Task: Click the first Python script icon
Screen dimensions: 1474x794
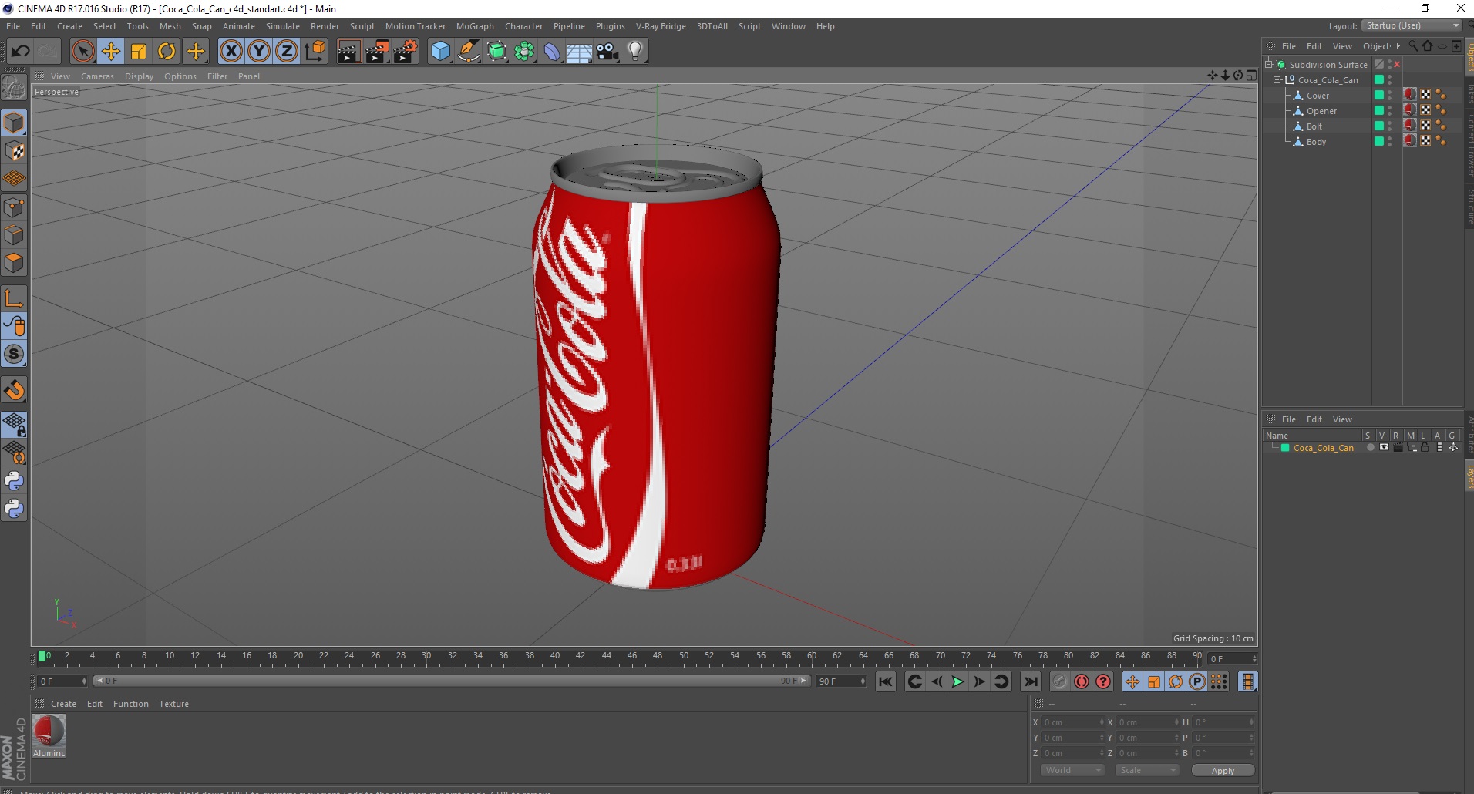Action: [14, 481]
